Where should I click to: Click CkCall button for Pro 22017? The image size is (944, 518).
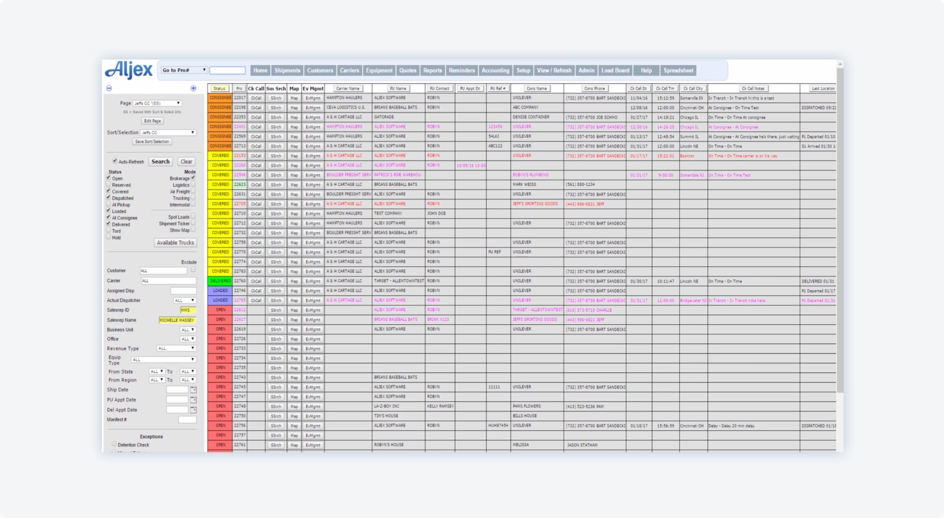point(256,98)
